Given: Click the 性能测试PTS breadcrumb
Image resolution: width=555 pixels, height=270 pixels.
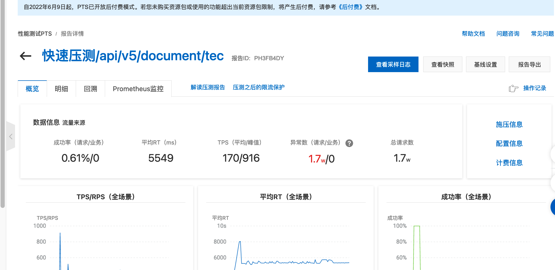Looking at the screenshot, I should coord(35,34).
